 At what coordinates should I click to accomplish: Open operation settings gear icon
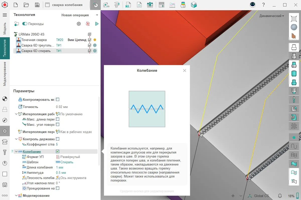[x=79, y=24]
